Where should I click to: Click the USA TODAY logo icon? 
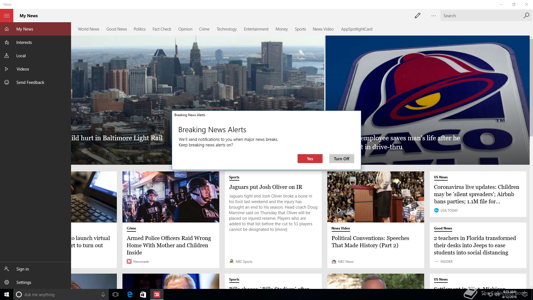pyautogui.click(x=436, y=210)
